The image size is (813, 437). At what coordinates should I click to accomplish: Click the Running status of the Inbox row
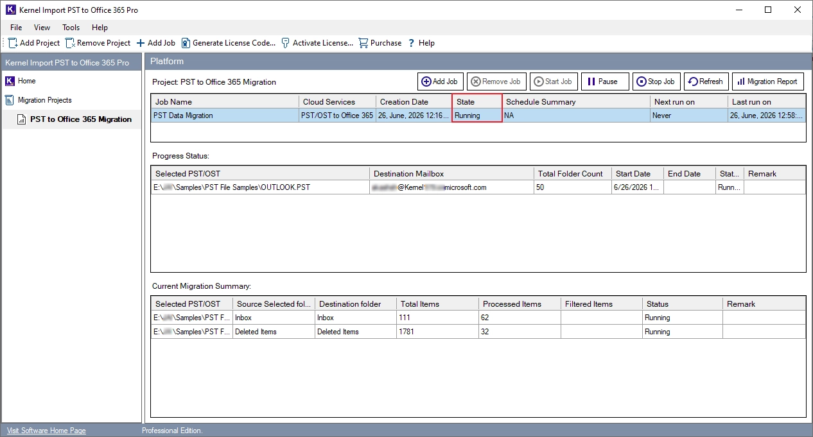[x=683, y=318]
